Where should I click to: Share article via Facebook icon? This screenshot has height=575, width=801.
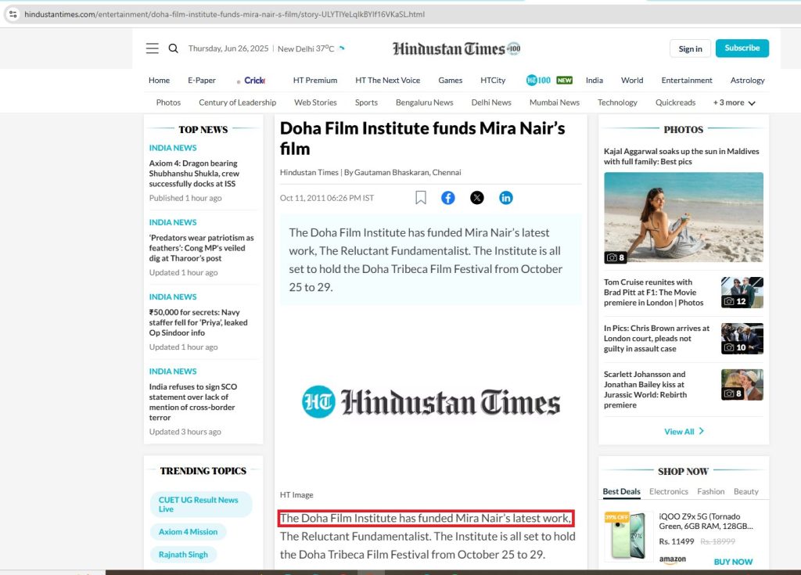pyautogui.click(x=448, y=198)
